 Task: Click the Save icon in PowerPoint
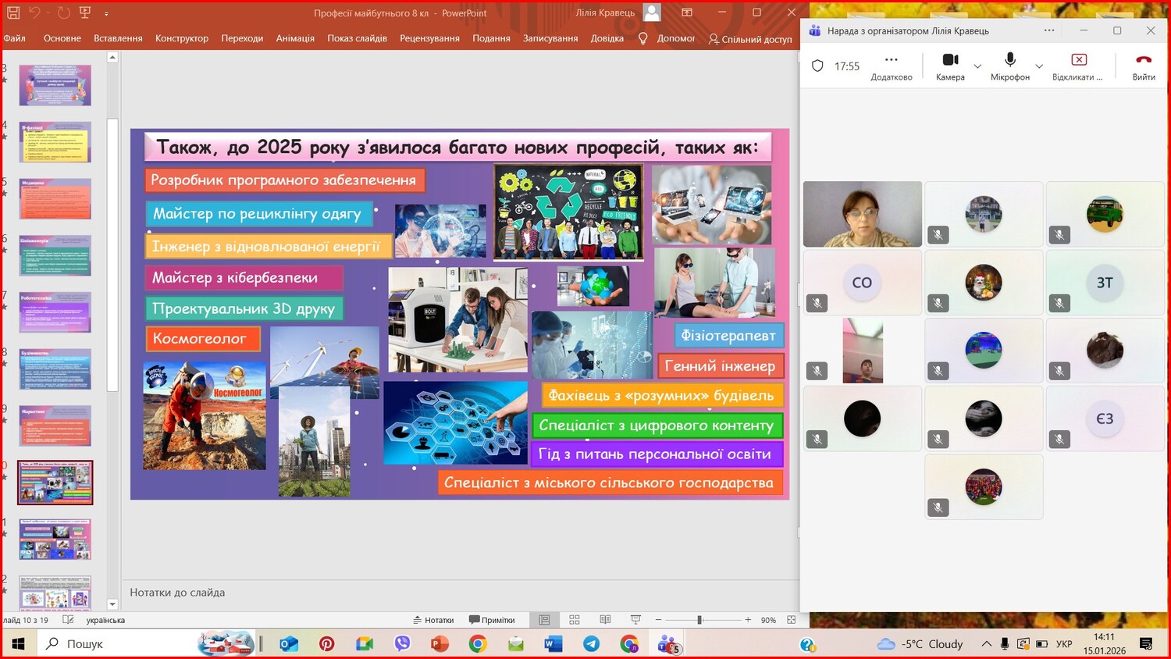coord(13,12)
